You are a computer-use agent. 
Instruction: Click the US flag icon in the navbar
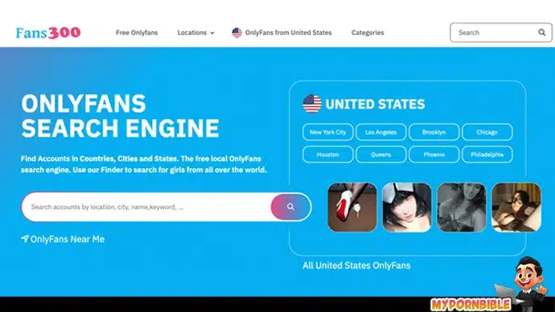[236, 32]
